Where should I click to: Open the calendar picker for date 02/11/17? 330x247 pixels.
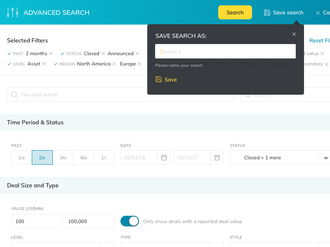pyautogui.click(x=217, y=157)
